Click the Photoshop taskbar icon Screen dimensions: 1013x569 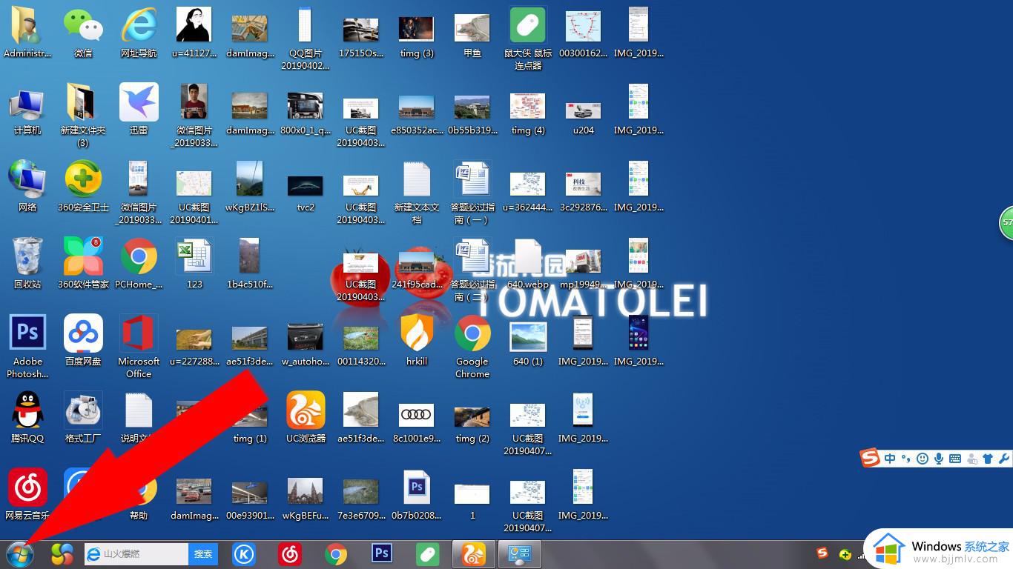point(382,554)
